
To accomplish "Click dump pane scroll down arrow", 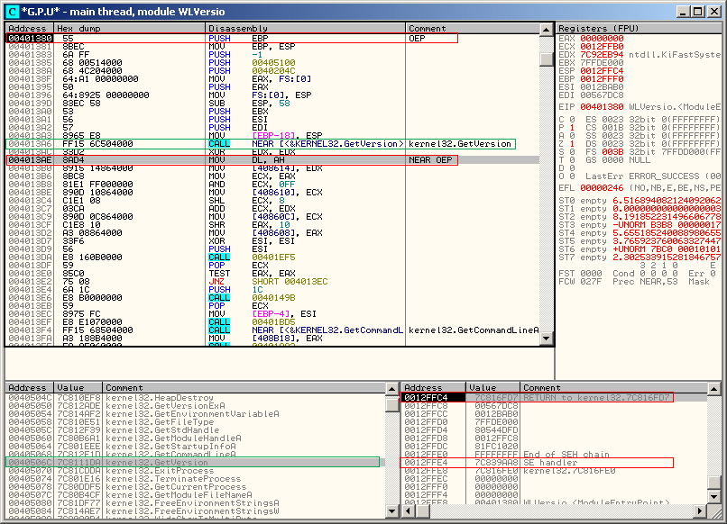I will click(391, 511).
